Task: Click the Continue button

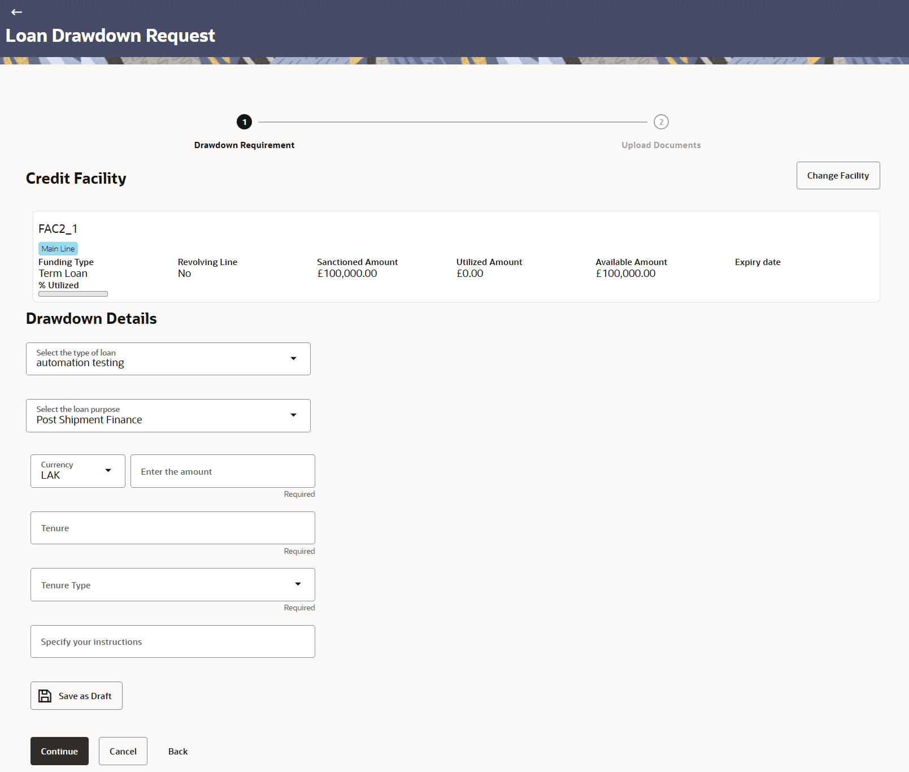Action: point(59,751)
